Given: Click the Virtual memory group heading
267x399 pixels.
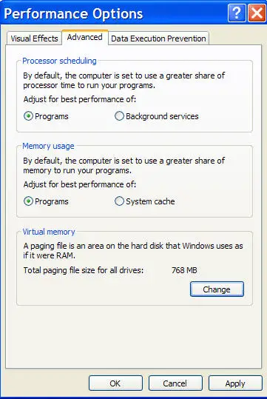Looking at the screenshot, I should 49,232.
